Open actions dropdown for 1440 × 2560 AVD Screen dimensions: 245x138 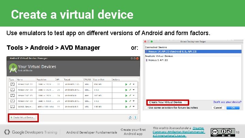(134, 101)
